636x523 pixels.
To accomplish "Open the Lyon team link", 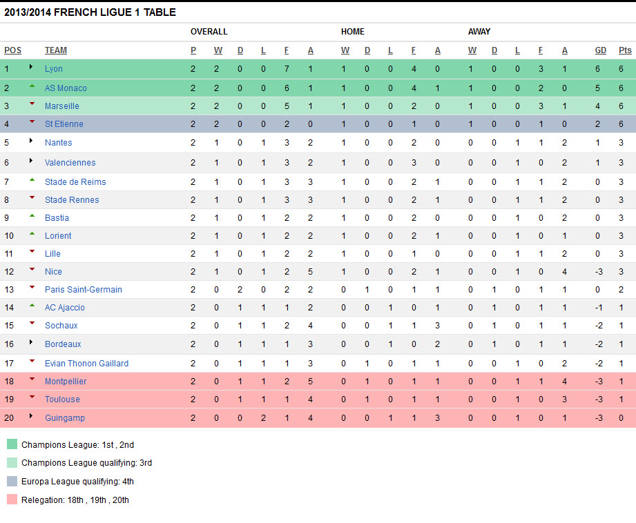I will coord(54,69).
